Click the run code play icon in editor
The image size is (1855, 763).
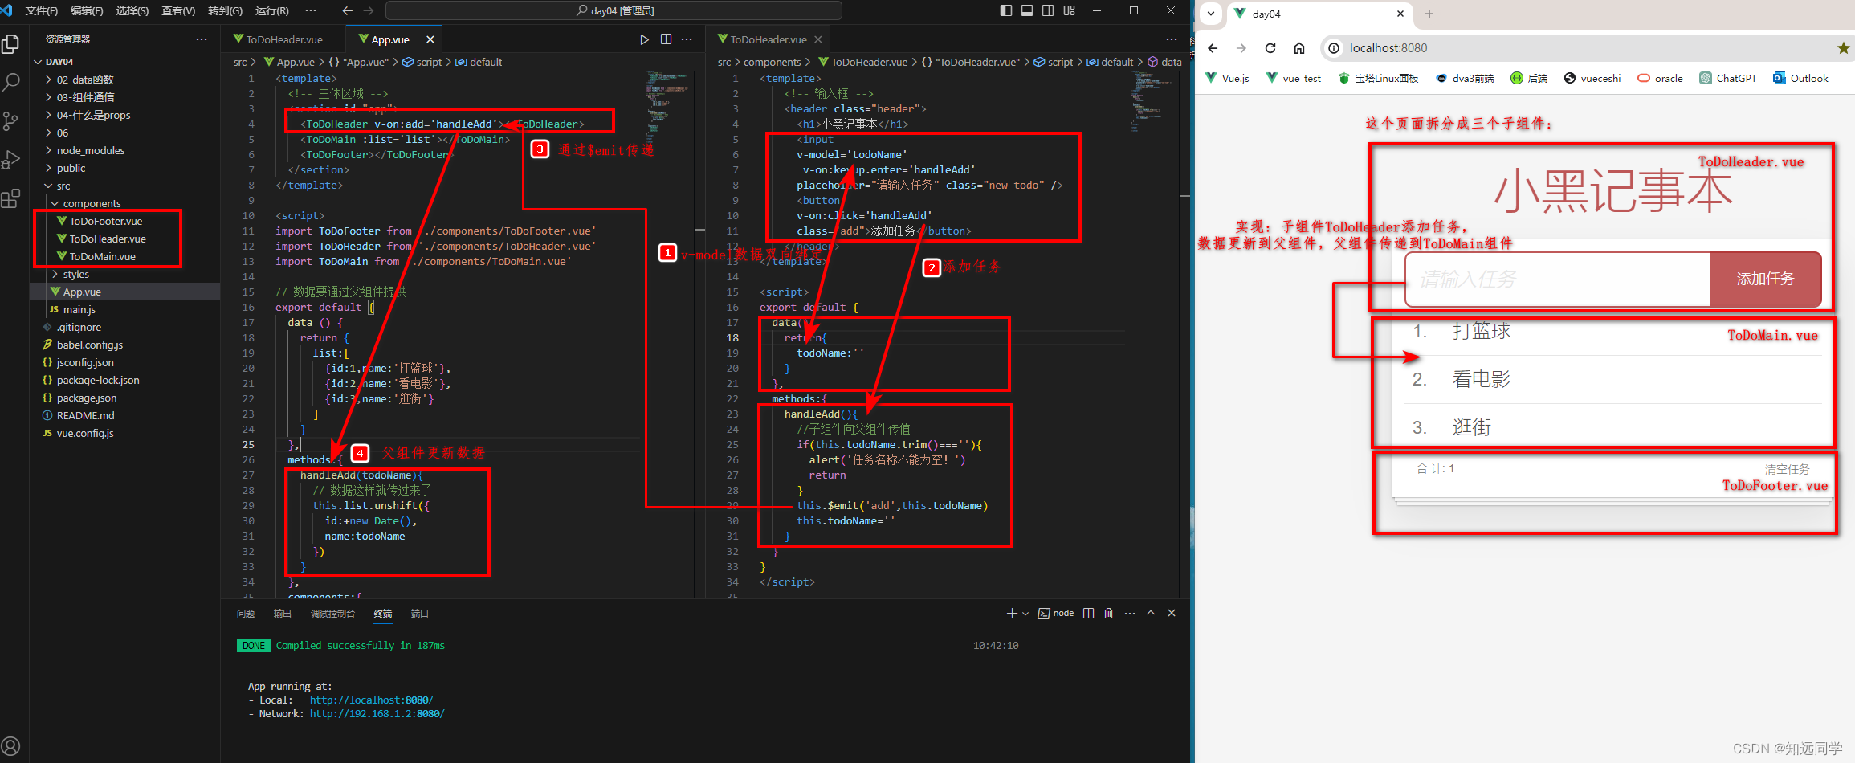[x=644, y=39]
